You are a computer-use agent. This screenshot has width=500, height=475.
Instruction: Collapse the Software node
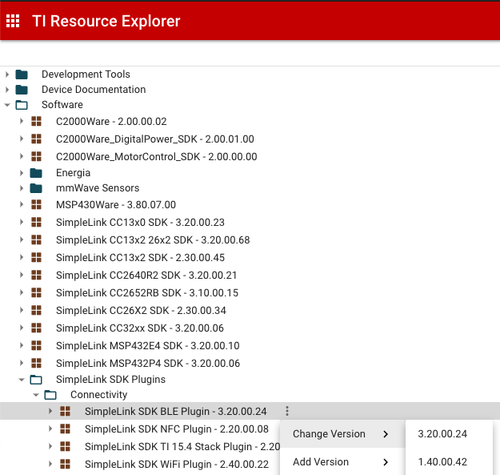click(x=7, y=105)
